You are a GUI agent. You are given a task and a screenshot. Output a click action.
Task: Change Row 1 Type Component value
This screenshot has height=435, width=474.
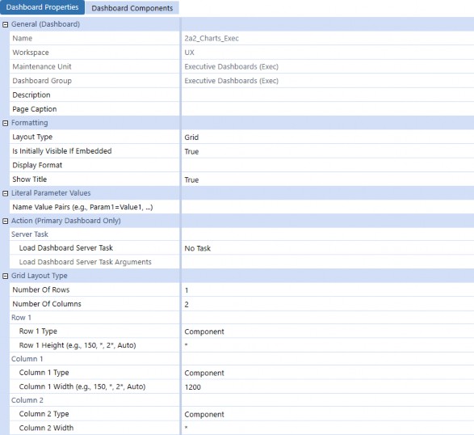point(328,332)
